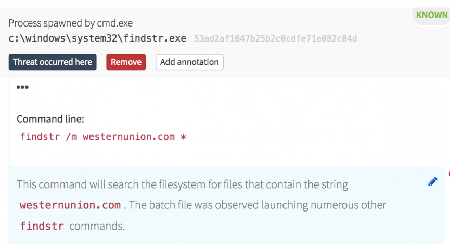This screenshot has height=251, width=450.
Task: Edit annotation using the pencil icon
Action: tap(432, 182)
